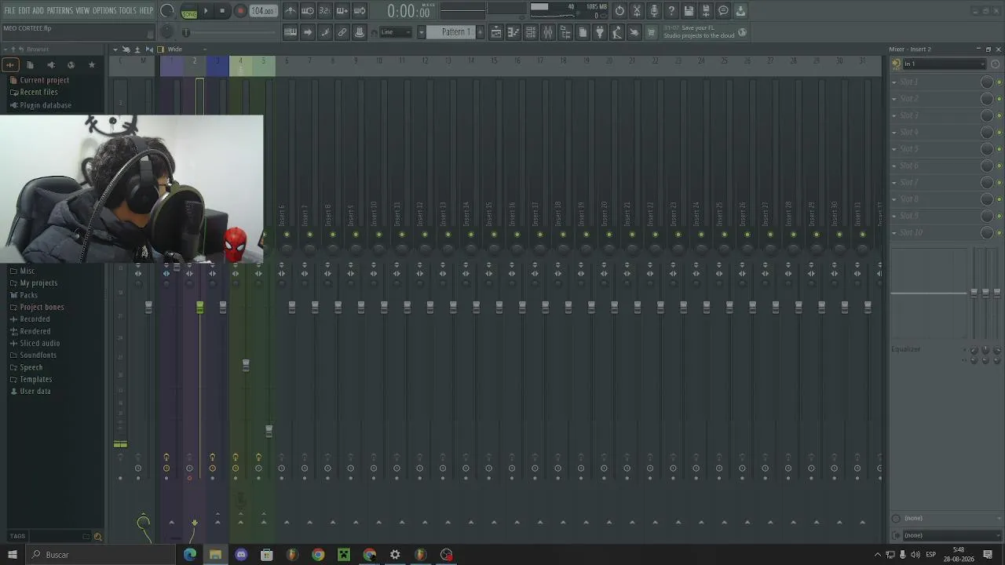This screenshot has height=565, width=1005.
Task: Expand the Plugin database folder
Action: pos(40,105)
